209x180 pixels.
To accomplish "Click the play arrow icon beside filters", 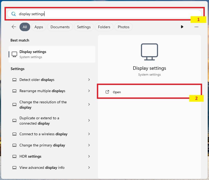I will (182, 27).
